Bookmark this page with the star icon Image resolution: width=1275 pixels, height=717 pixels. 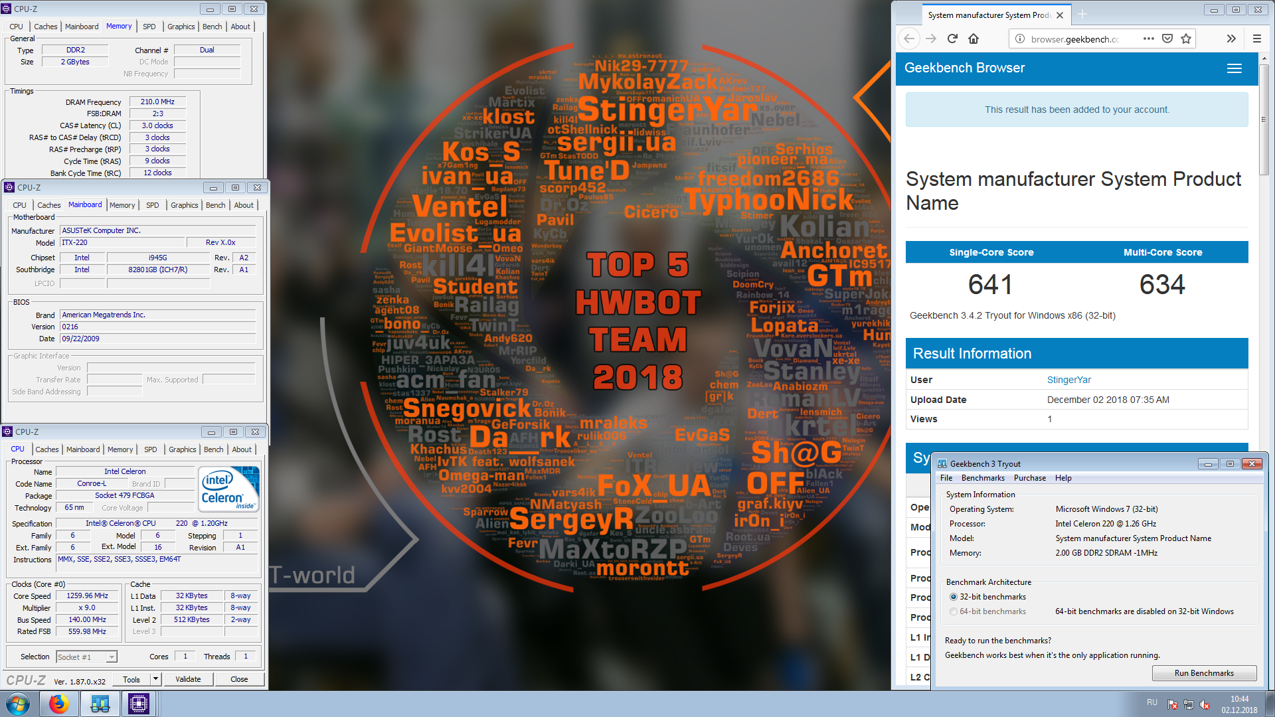pyautogui.click(x=1186, y=39)
